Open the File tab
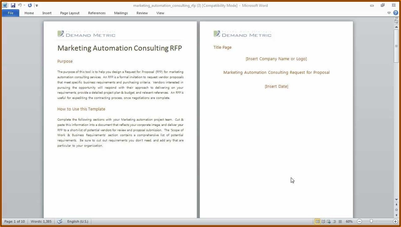Screen dimensions: 401x227 point(11,13)
